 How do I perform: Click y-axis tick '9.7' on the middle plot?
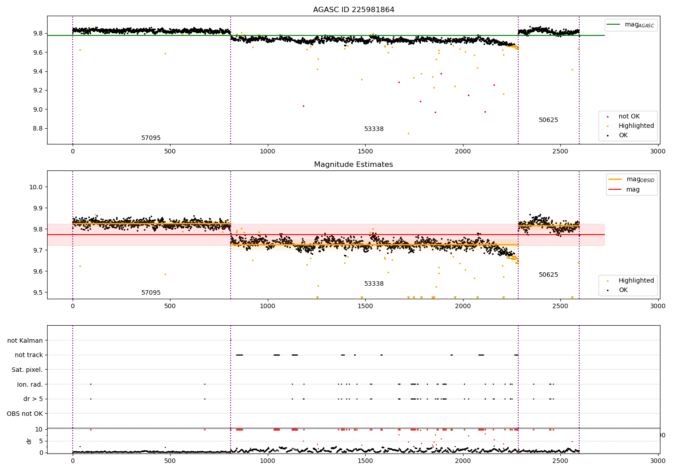(38, 250)
